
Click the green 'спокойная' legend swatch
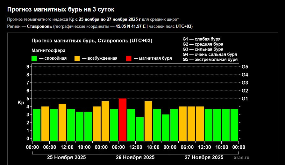tap(34, 58)
